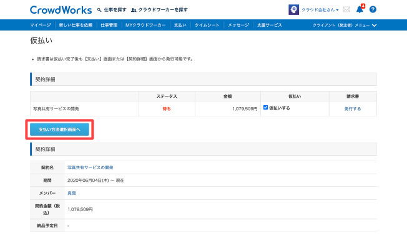Uncheck the 仮払いする checkbox
The width and height of the screenshot is (407, 249).
pyautogui.click(x=266, y=108)
